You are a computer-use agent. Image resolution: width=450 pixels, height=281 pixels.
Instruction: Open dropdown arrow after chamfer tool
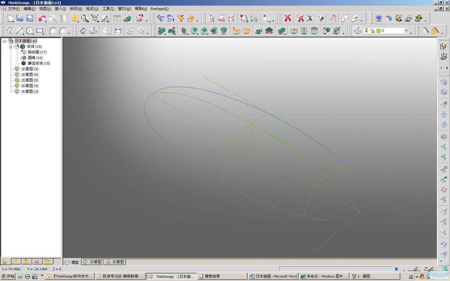[x=69, y=33]
